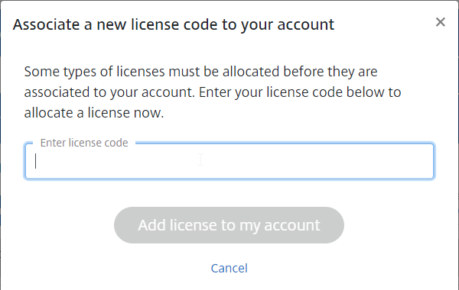This screenshot has height=290, width=459.
Task: Click the phrase 'Some types of licenses'
Action: (94, 72)
